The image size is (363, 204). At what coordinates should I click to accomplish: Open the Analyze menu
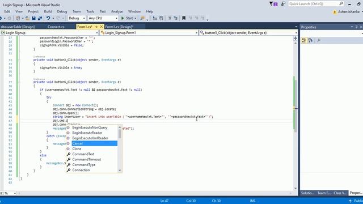click(x=117, y=11)
